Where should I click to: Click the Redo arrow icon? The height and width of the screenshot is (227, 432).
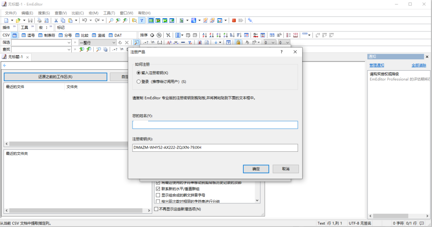click(x=97, y=21)
